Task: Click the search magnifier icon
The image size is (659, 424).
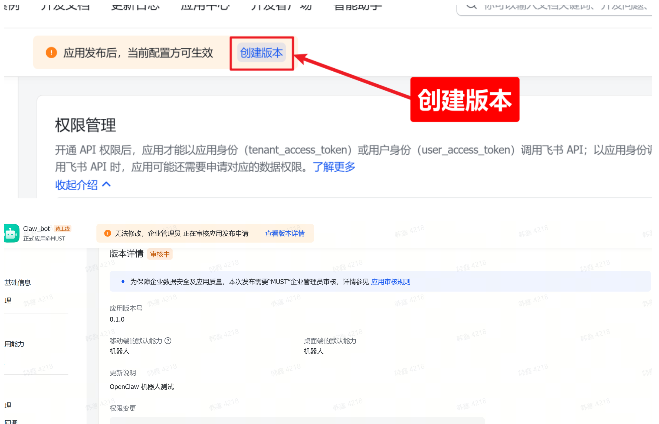Action: 472,6
